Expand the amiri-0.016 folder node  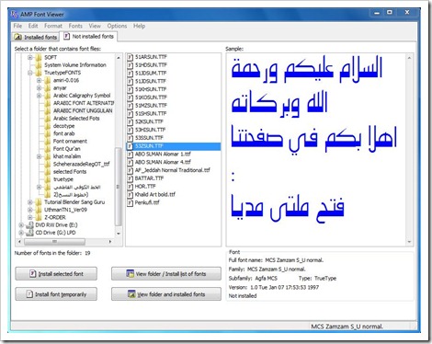[x=39, y=80]
